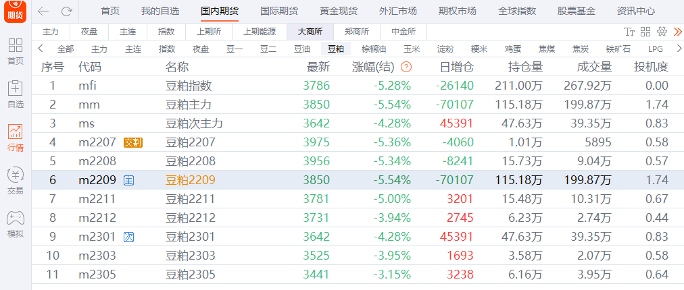Open 行情 quotes in the sidebar
The width and height of the screenshot is (684, 290).
(16, 138)
